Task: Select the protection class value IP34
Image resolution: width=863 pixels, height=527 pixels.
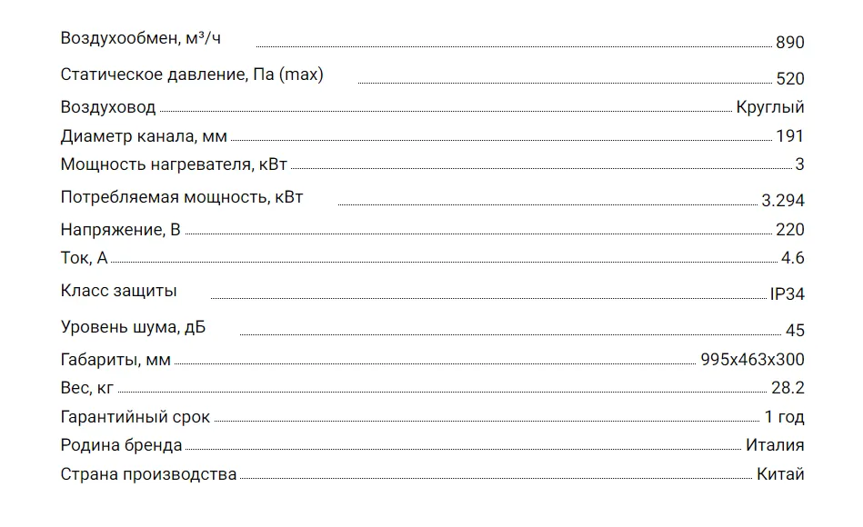Action: (787, 294)
